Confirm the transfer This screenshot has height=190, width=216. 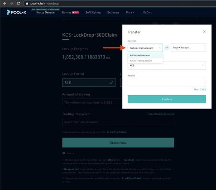click(167, 99)
